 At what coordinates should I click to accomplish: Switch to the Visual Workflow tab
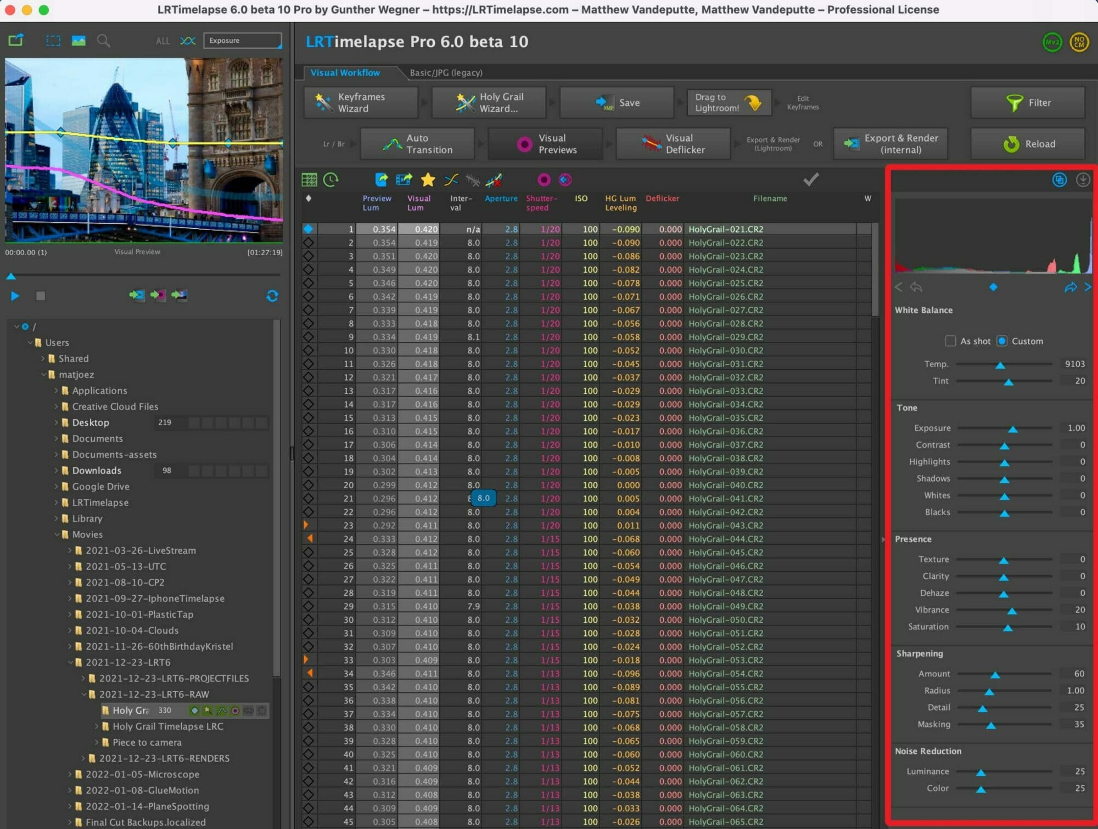(x=345, y=72)
